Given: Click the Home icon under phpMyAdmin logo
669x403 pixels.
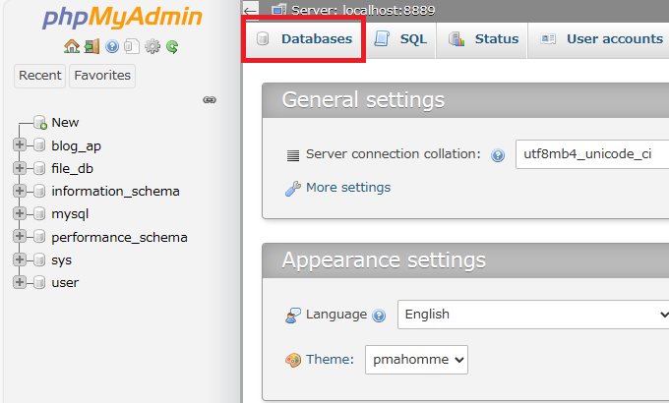Looking at the screenshot, I should [72, 46].
